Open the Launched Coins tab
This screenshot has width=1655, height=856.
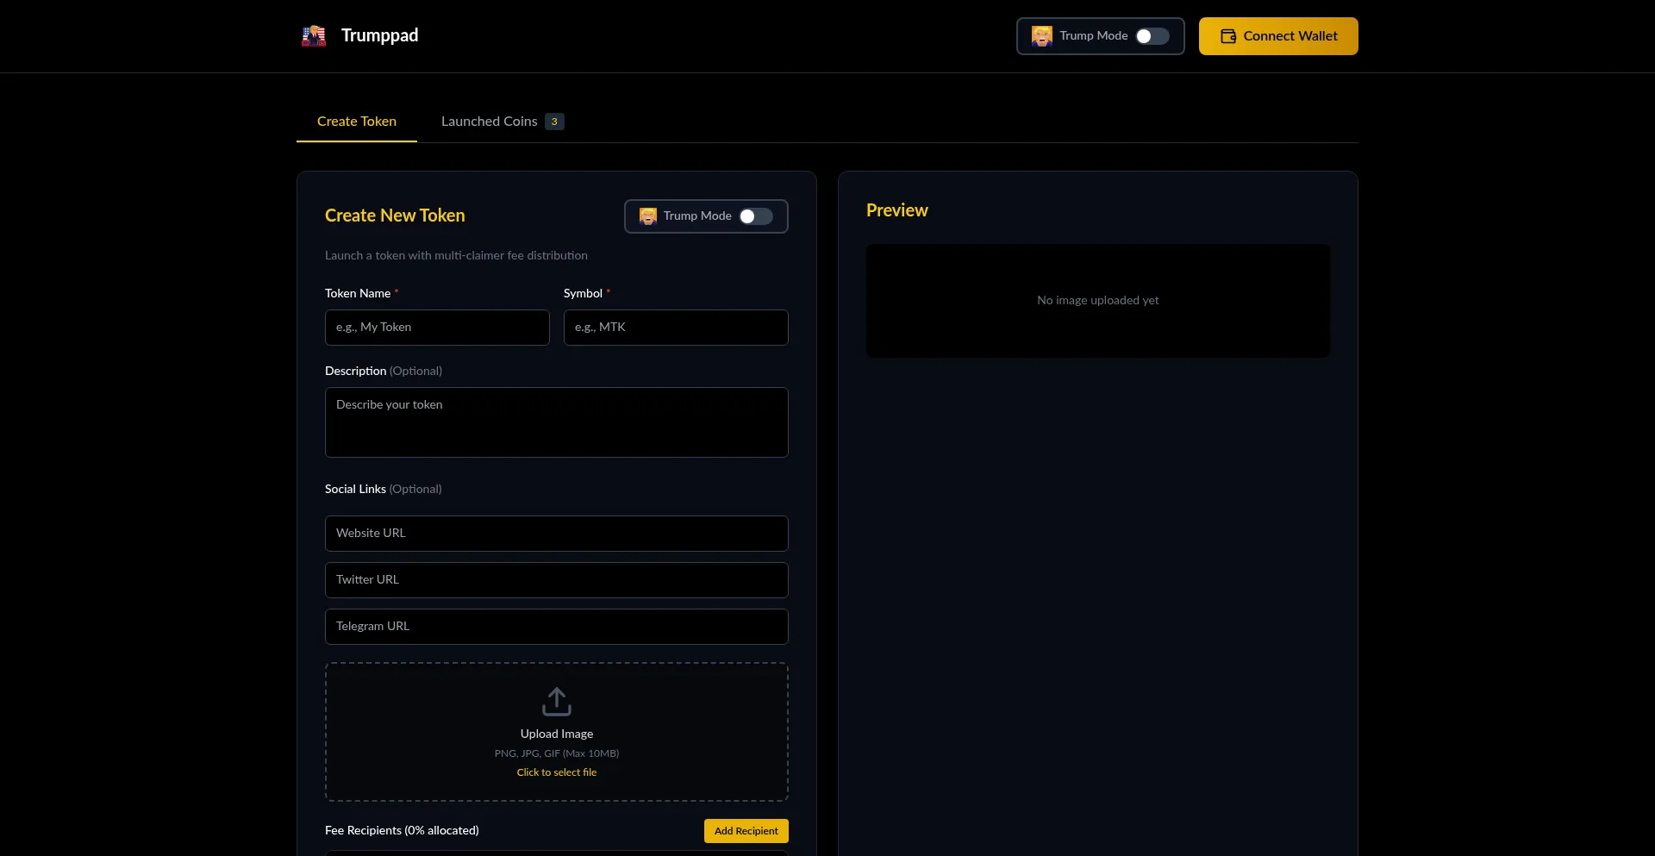489,122
